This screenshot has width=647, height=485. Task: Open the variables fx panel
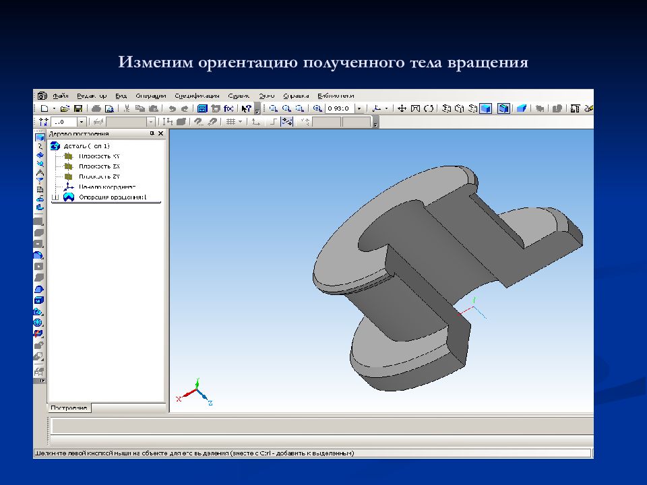coord(228,108)
